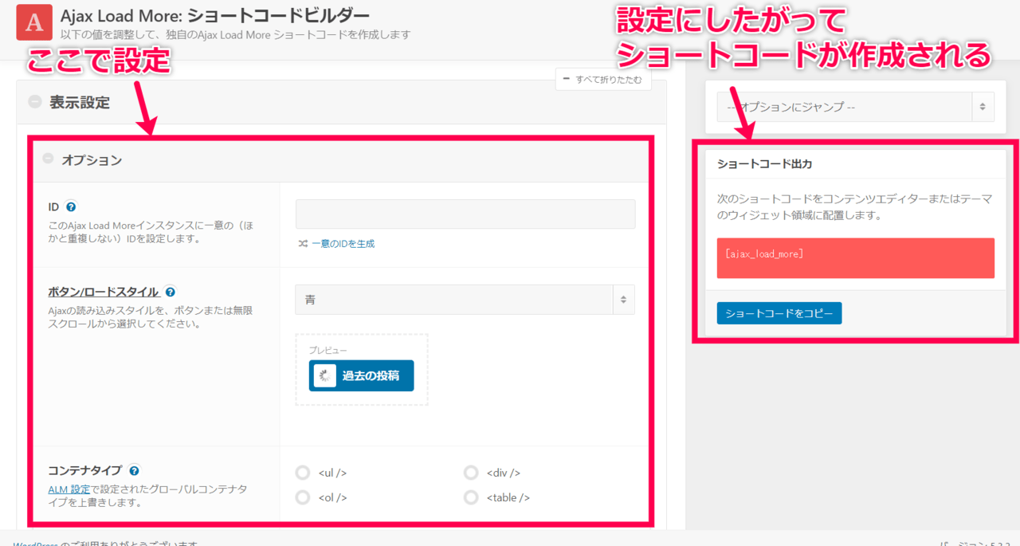Viewport: 1020px width, 546px height.
Task: Click the [ajax_load_more] shortcode output box
Action: pos(855,258)
